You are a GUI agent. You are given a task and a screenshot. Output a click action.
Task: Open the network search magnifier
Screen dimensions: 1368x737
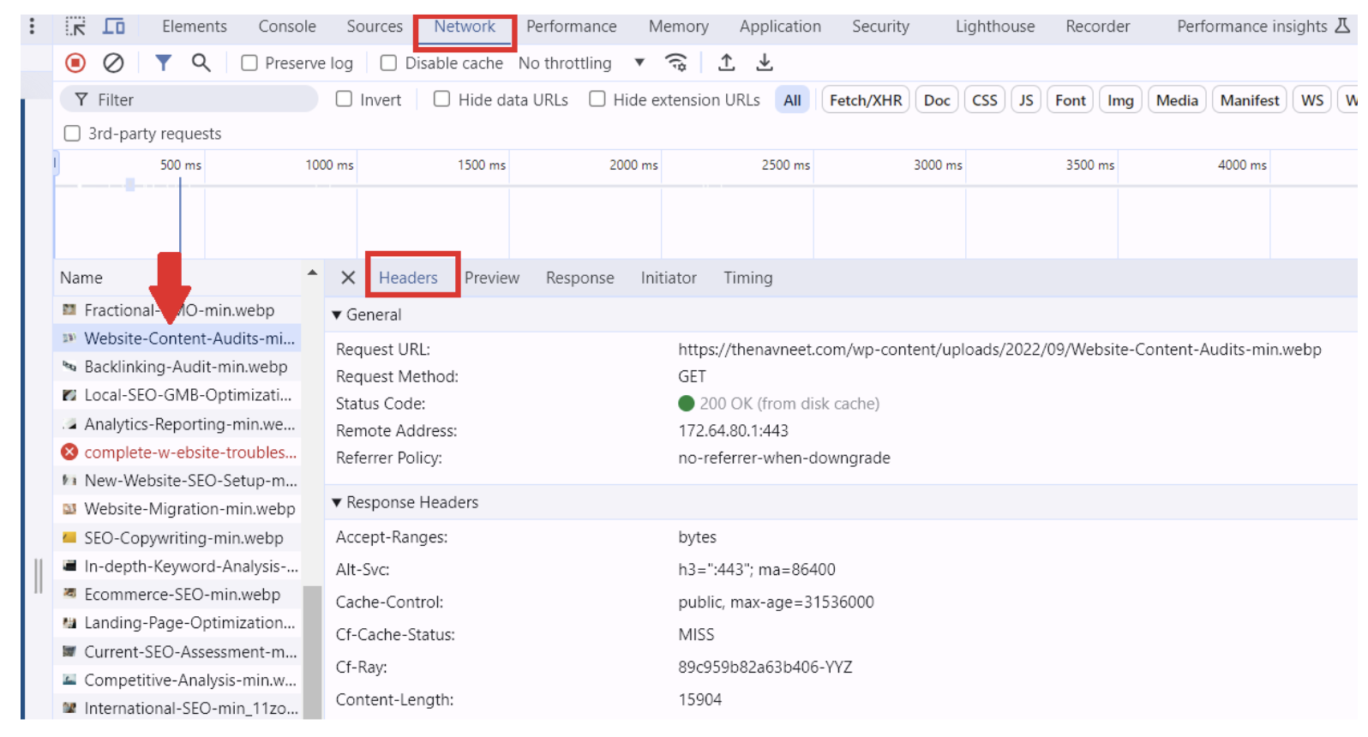pyautogui.click(x=201, y=63)
